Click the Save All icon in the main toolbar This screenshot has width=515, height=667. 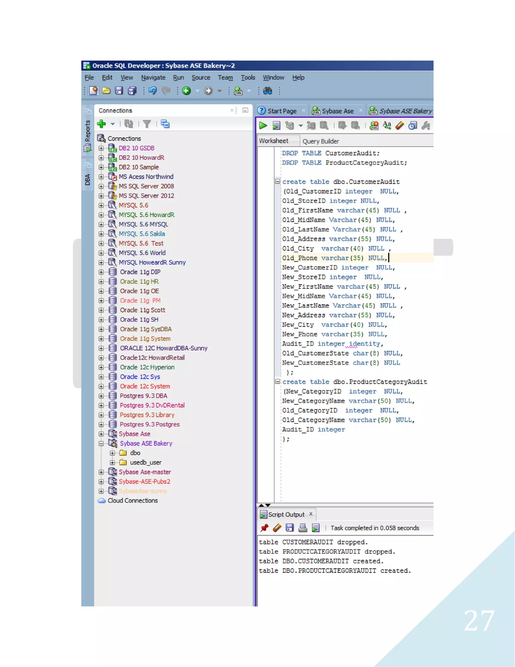132,91
